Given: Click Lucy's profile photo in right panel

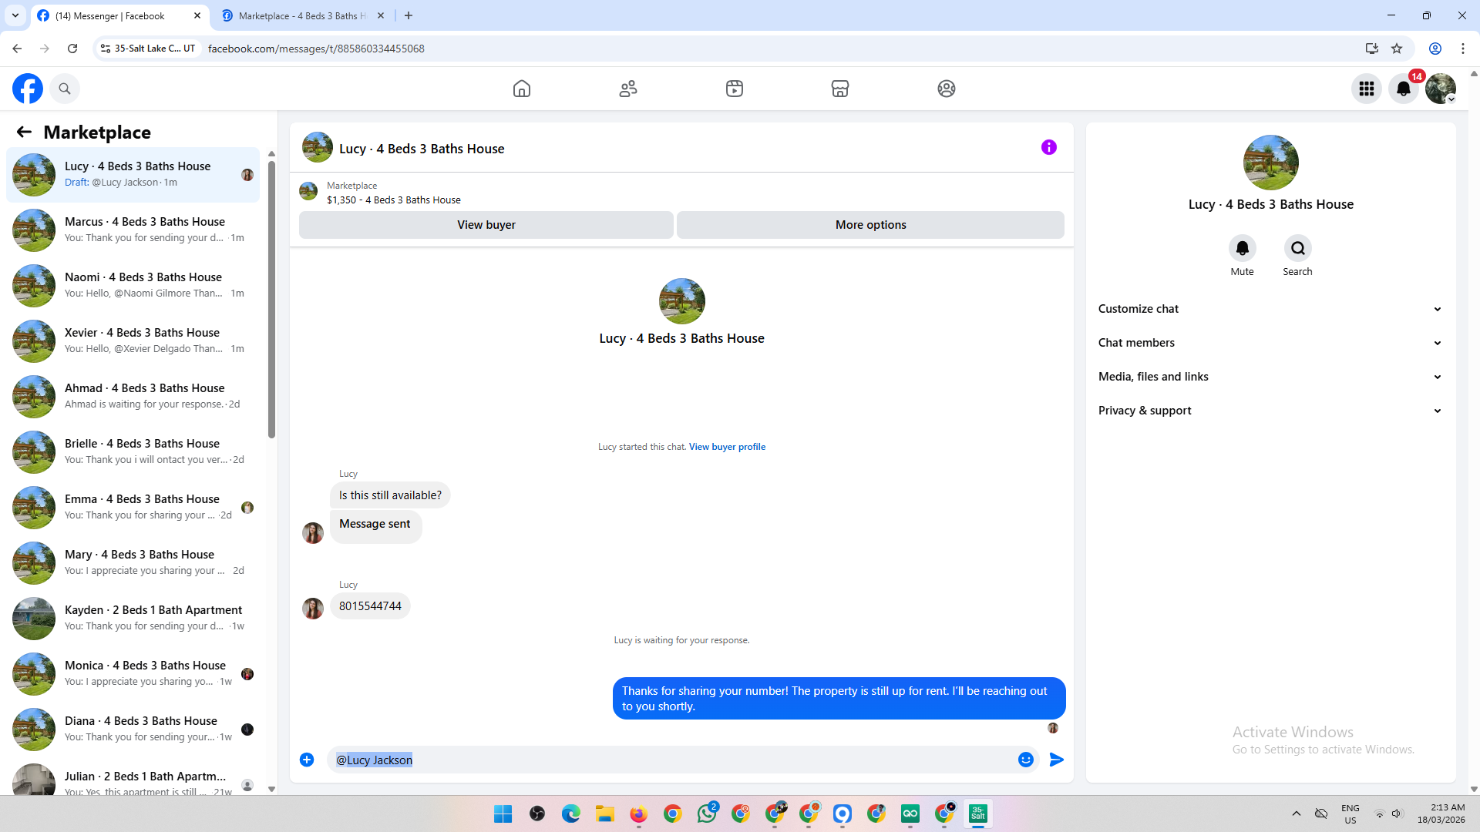Looking at the screenshot, I should (1270, 163).
